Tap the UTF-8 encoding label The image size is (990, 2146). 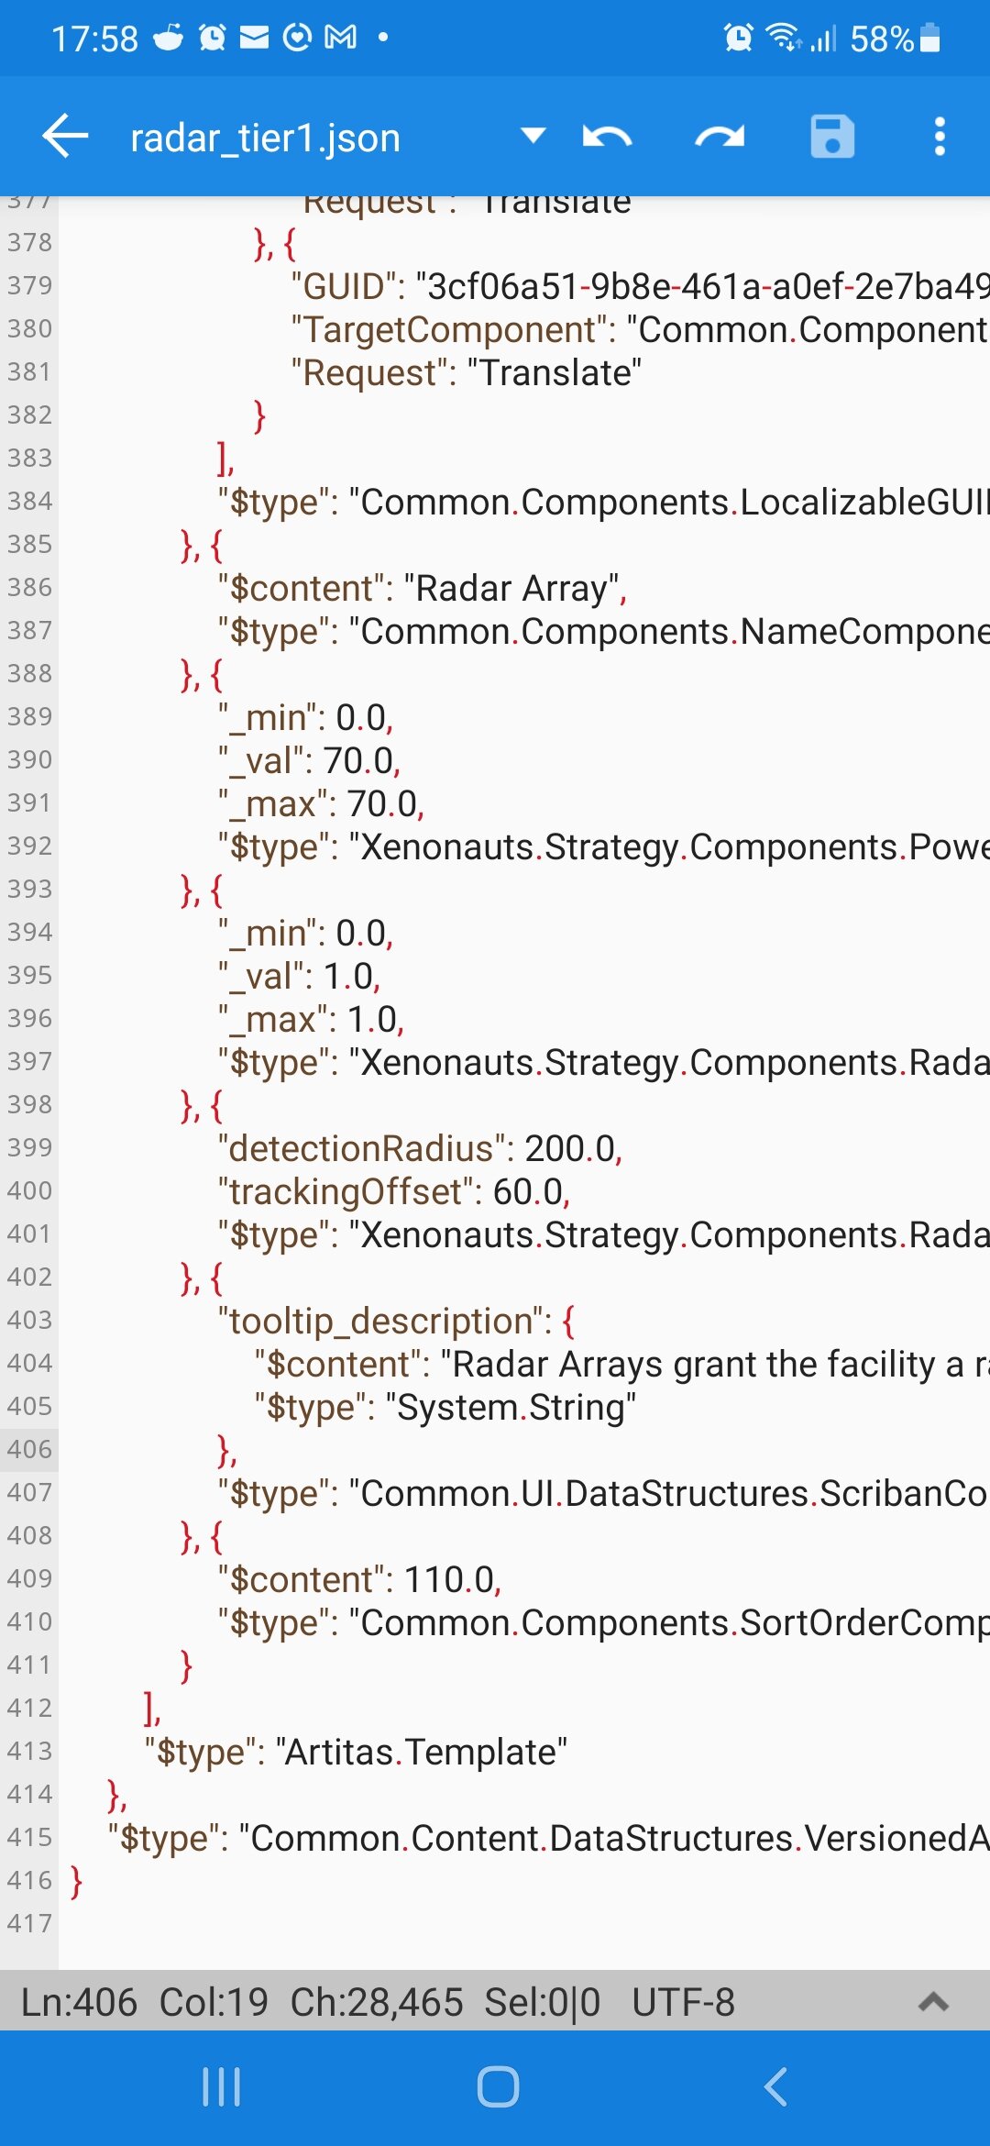tap(683, 2002)
